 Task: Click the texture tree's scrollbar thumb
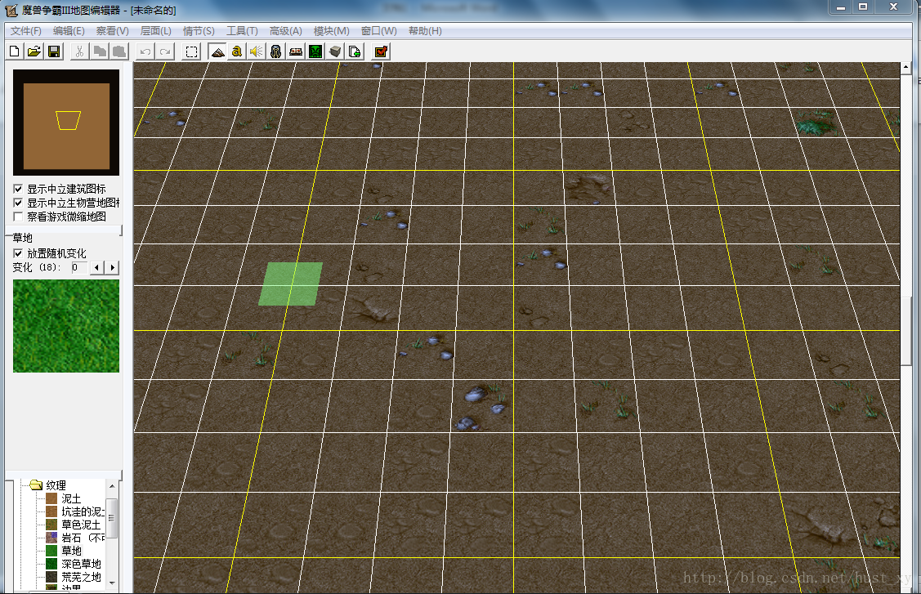(112, 518)
